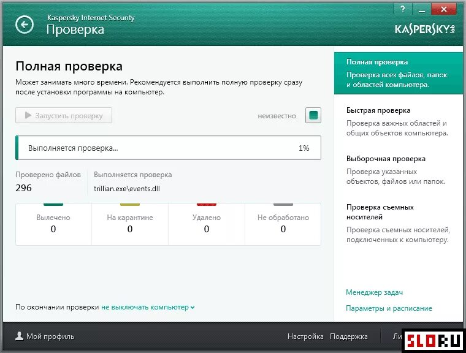The height and width of the screenshot is (353, 466).
Task: Open help via the question mark icon
Action: click(402, 10)
